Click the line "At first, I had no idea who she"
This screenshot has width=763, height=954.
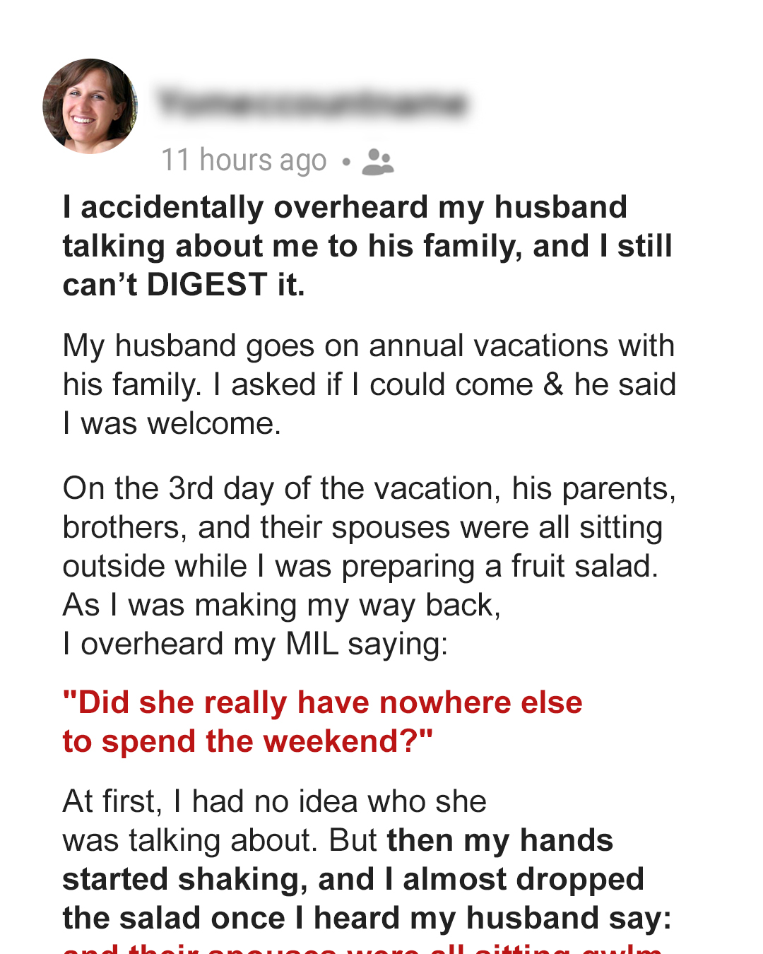pyautogui.click(x=274, y=802)
